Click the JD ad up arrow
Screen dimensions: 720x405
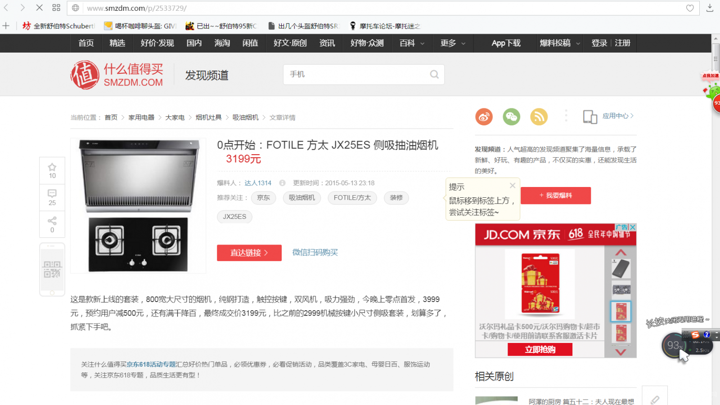(621, 252)
